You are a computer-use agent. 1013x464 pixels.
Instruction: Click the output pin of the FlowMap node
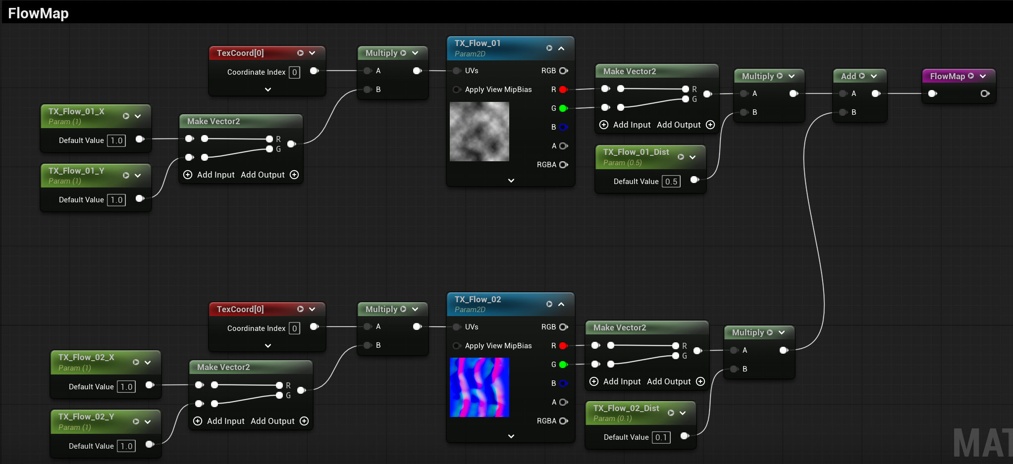[985, 93]
